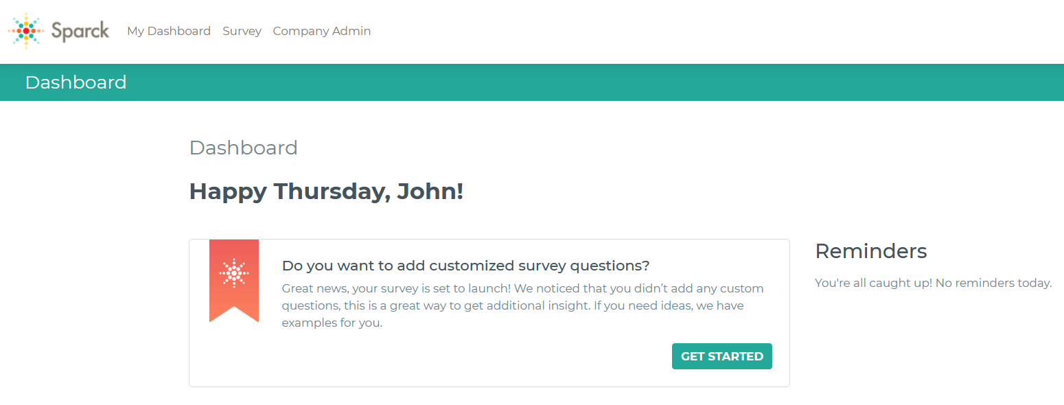
Task: Click the customized survey questions card title
Action: (x=465, y=266)
